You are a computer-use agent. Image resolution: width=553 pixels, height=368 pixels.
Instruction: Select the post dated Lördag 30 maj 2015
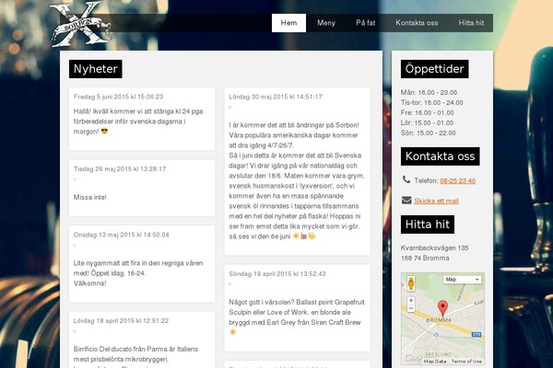[298, 171]
